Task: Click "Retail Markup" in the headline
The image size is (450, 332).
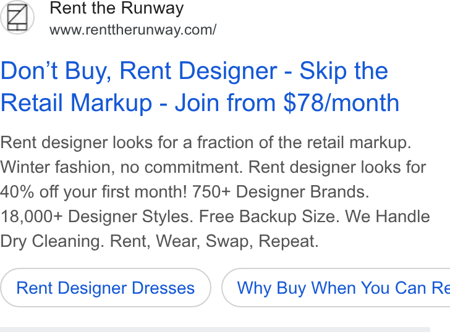Action: 77,102
